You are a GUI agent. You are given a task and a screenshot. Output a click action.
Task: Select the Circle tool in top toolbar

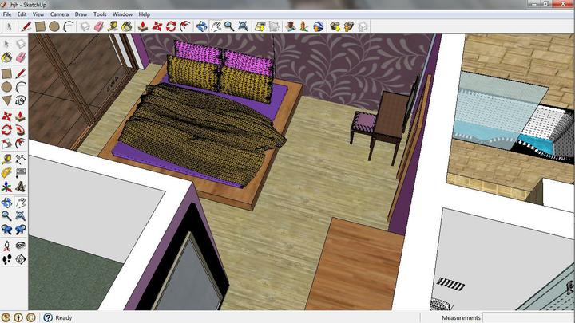54,26
